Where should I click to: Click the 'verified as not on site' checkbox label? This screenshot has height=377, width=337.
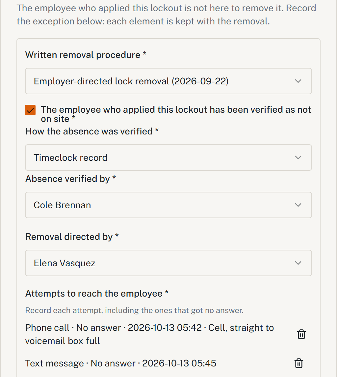(176, 114)
